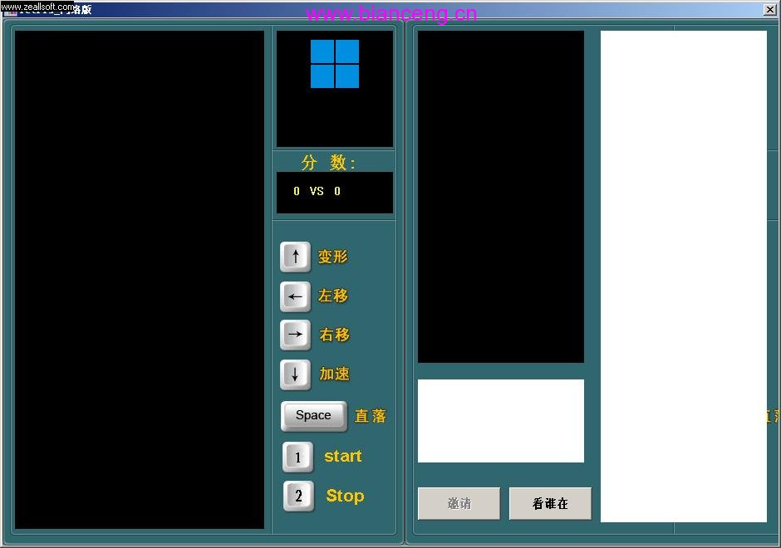This screenshot has width=781, height=548.
Task: Click the tall white panel on the right
Action: pyautogui.click(x=683, y=276)
